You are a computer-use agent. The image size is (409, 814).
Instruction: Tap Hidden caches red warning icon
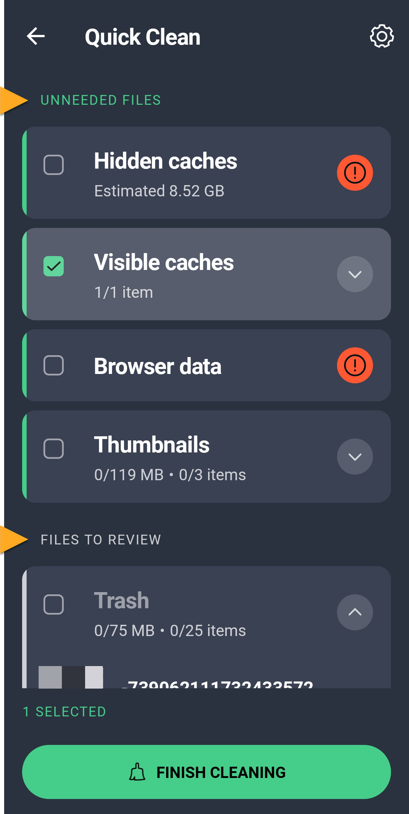[x=355, y=173]
